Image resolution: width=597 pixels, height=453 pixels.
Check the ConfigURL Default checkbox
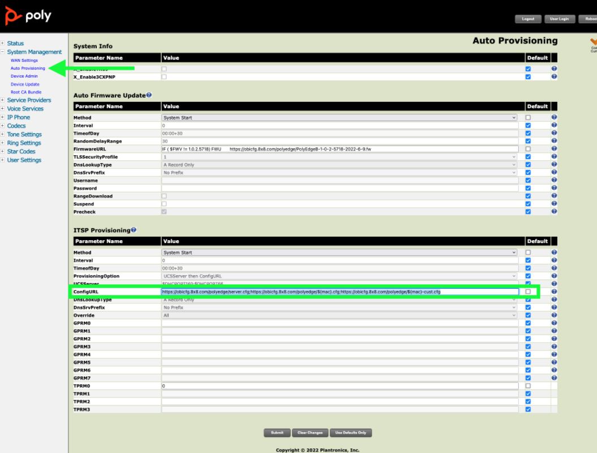(528, 292)
